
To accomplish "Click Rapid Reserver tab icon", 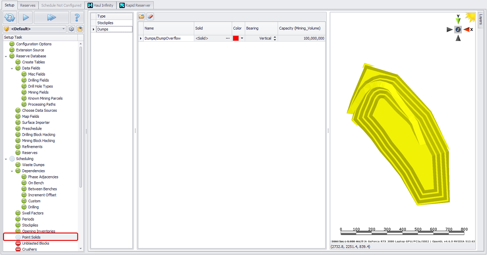I will 122,5.
